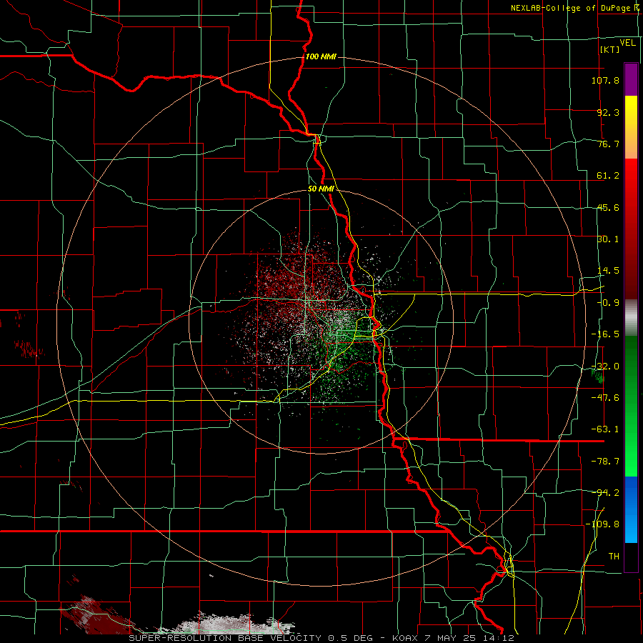Screen dimensions: 643x643
Task: Select the 107.8 velocity scale value
Action: tap(605, 80)
